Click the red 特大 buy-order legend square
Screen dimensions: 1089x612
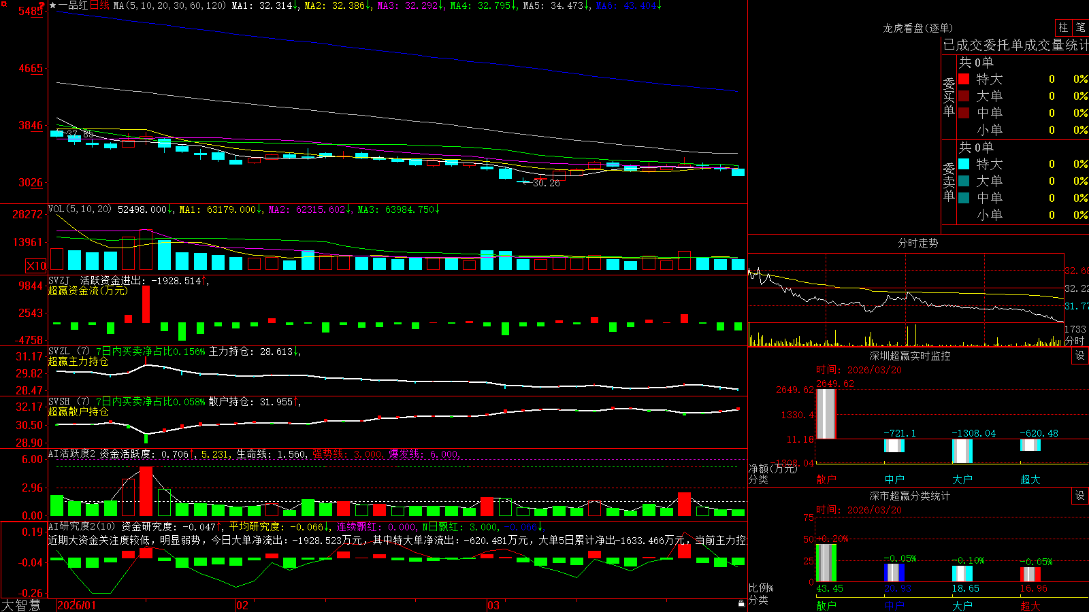(x=964, y=79)
